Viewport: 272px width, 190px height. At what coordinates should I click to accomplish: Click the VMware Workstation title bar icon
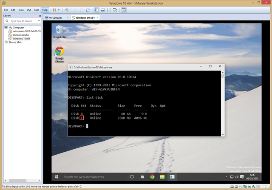(4, 3)
